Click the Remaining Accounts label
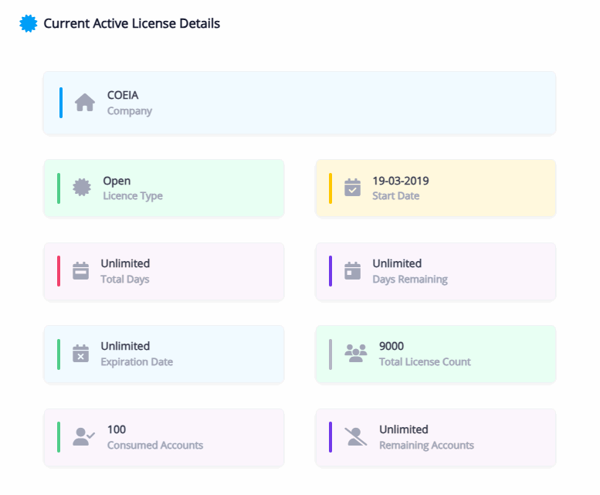This screenshot has width=600, height=495. (426, 446)
